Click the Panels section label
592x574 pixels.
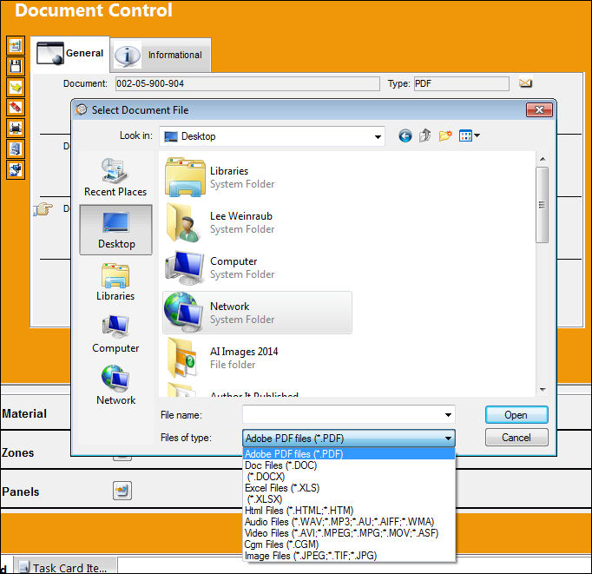pyautogui.click(x=20, y=492)
